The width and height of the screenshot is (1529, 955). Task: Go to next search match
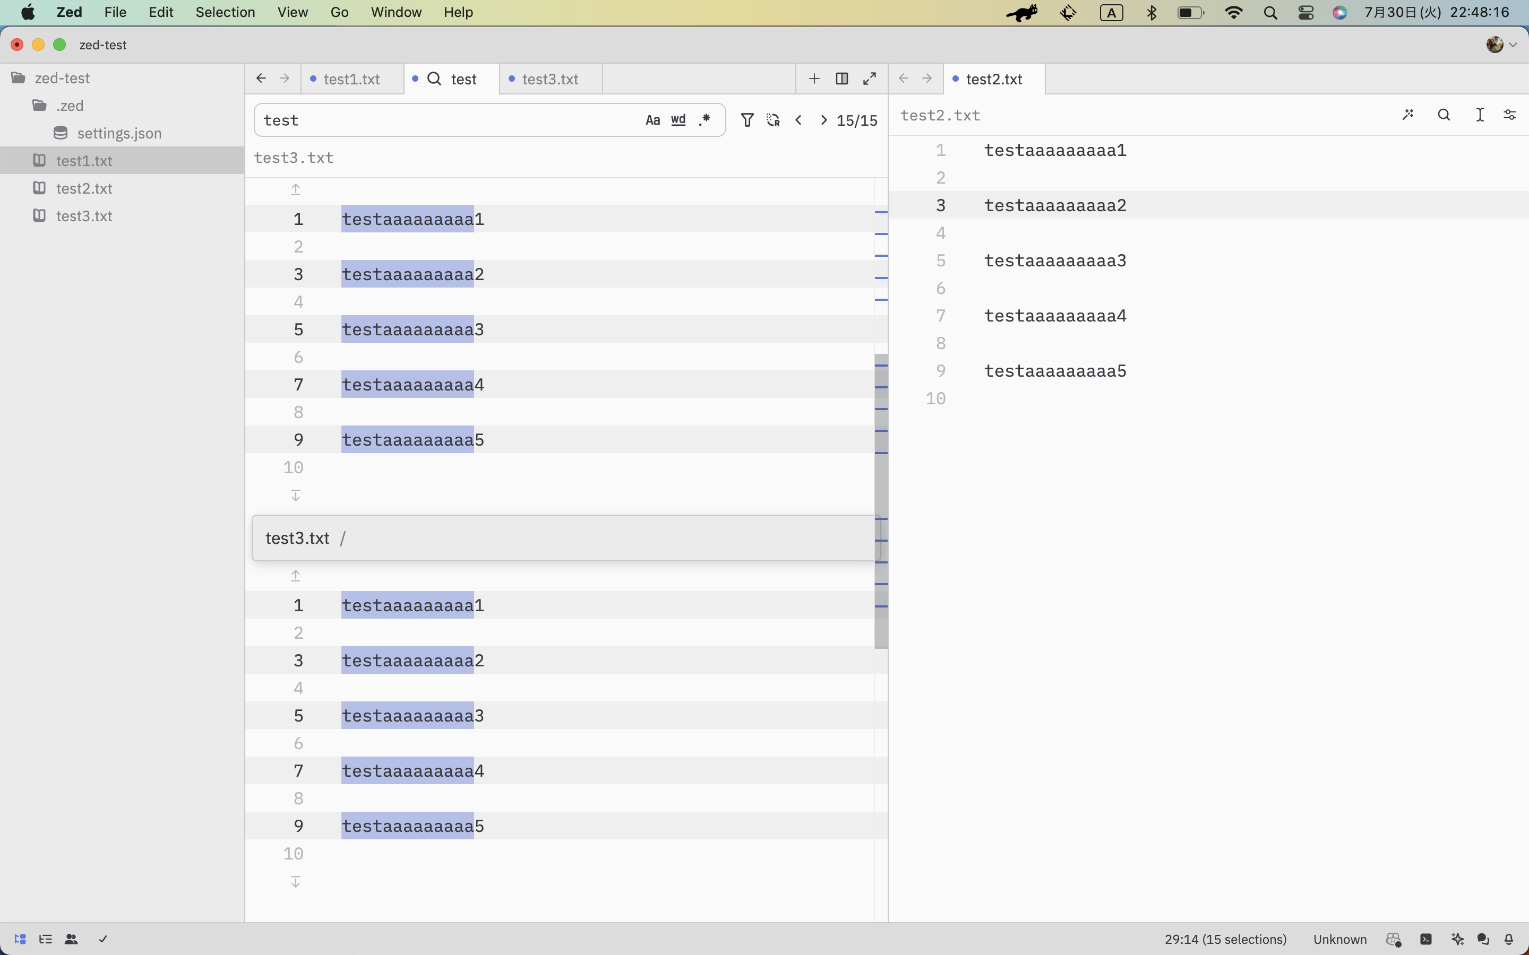(x=823, y=120)
